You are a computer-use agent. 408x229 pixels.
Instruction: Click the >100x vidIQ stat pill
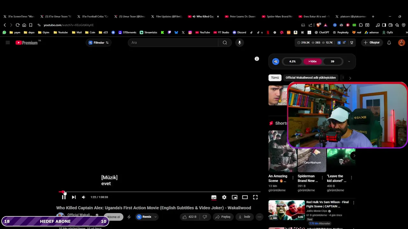pyautogui.click(x=312, y=61)
